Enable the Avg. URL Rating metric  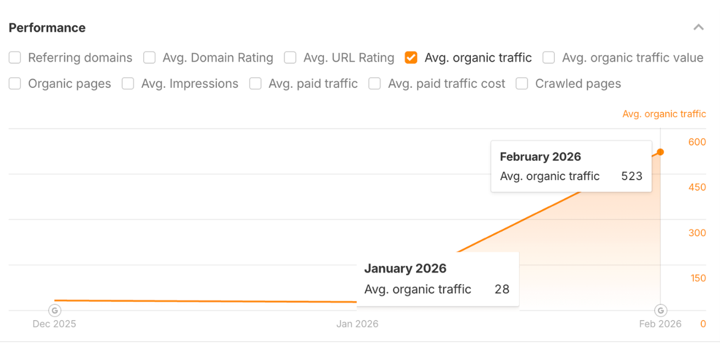(x=290, y=57)
